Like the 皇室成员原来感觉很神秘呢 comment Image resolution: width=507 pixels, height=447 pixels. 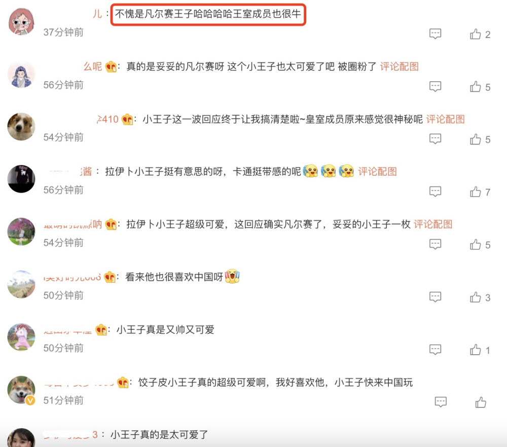point(476,139)
